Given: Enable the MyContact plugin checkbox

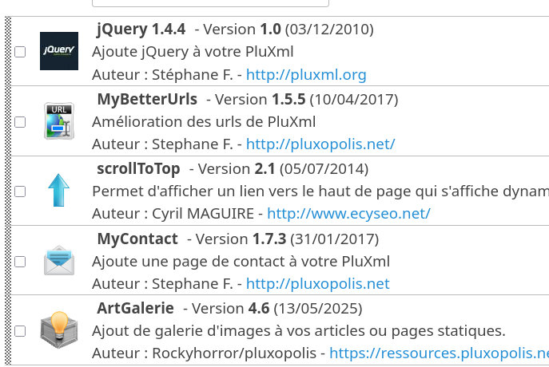Looking at the screenshot, I should [x=20, y=262].
